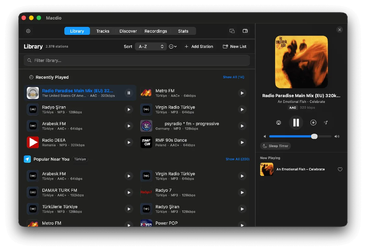Click Add Station button
This screenshot has height=251, width=366.
click(x=199, y=46)
